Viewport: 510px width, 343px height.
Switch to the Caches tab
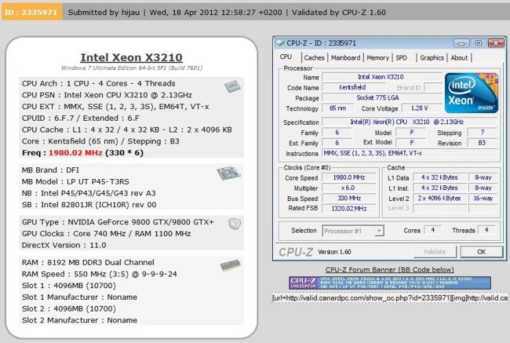tap(314, 58)
